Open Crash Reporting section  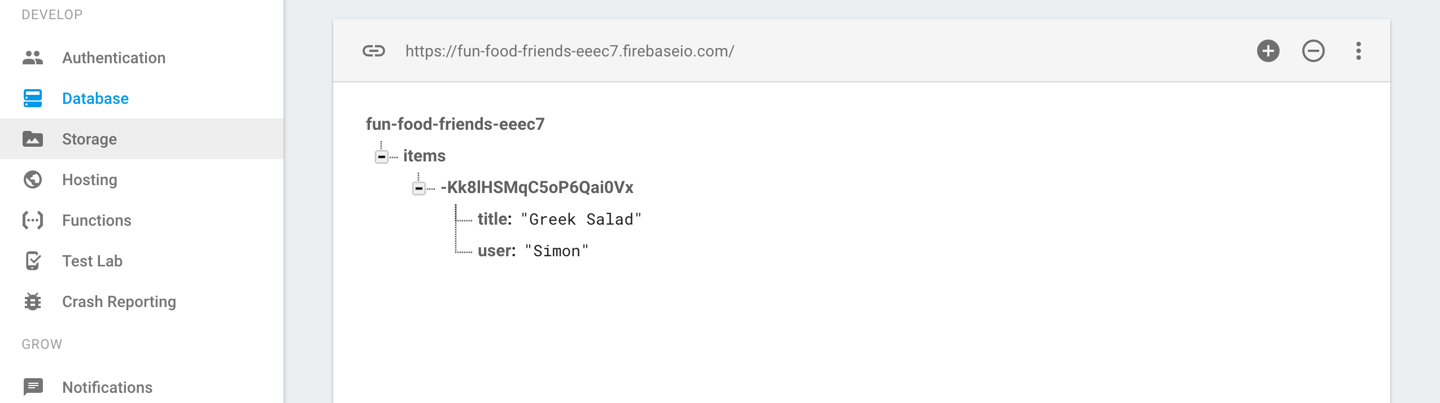119,301
